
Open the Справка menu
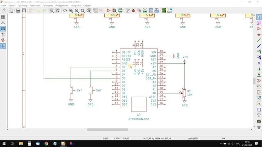tap(87, 6)
